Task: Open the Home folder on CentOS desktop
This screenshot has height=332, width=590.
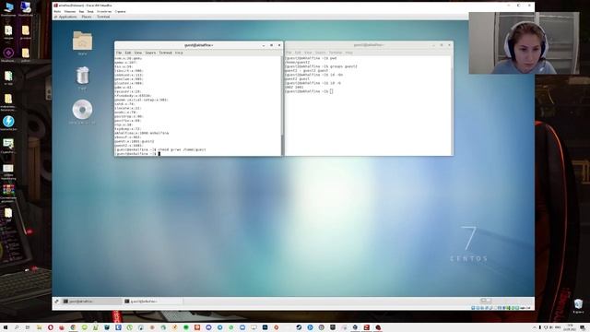Action: coord(82,41)
